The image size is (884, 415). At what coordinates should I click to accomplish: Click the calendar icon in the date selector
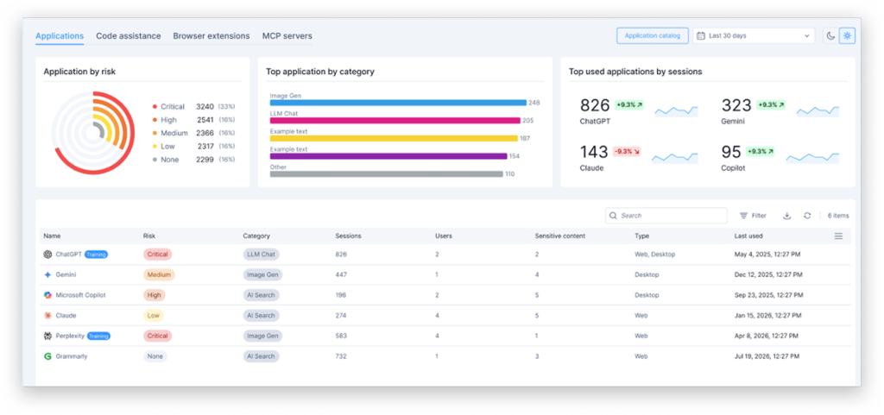(x=700, y=36)
